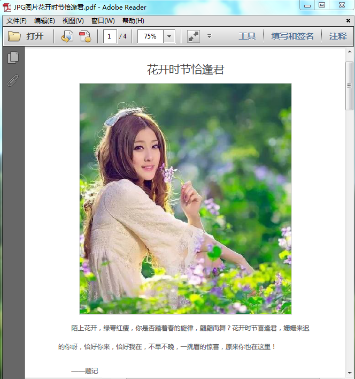Click the 75% zoom level field
The image size is (355, 379).
150,36
